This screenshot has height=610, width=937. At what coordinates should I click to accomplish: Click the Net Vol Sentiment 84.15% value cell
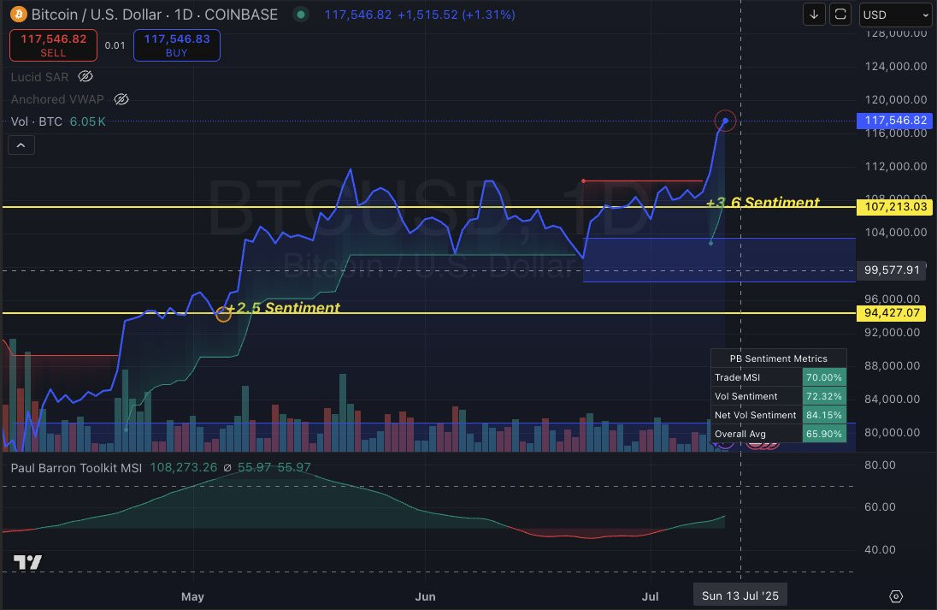pos(824,414)
